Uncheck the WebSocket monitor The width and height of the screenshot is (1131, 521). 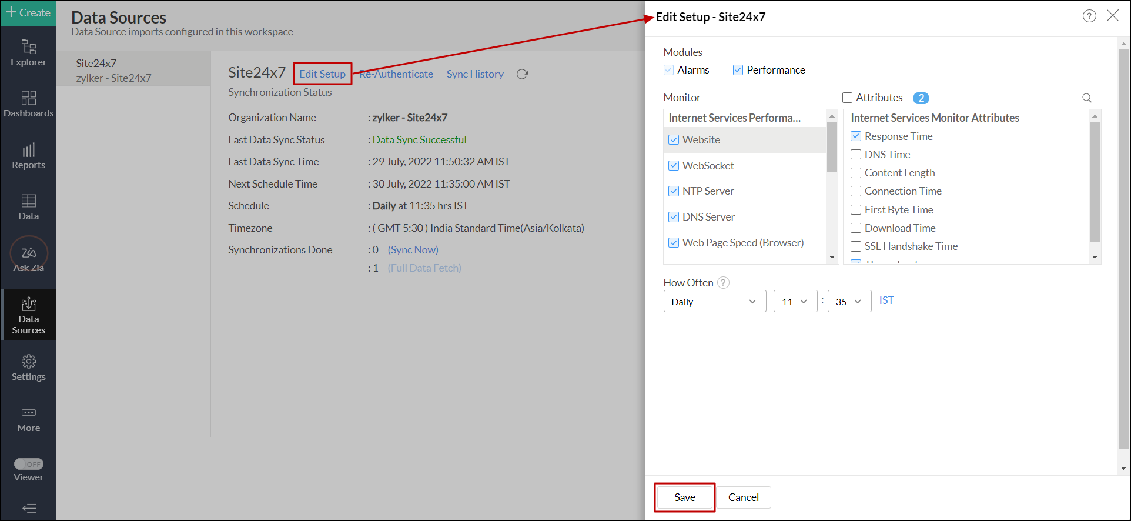(674, 166)
